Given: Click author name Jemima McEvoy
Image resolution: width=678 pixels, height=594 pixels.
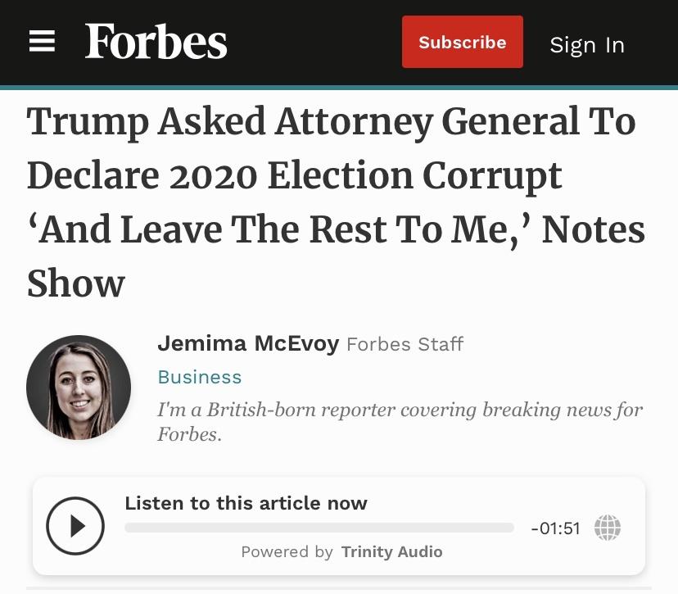Looking at the screenshot, I should tap(249, 343).
